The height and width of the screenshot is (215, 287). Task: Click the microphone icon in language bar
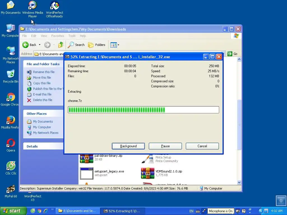click(x=204, y=211)
